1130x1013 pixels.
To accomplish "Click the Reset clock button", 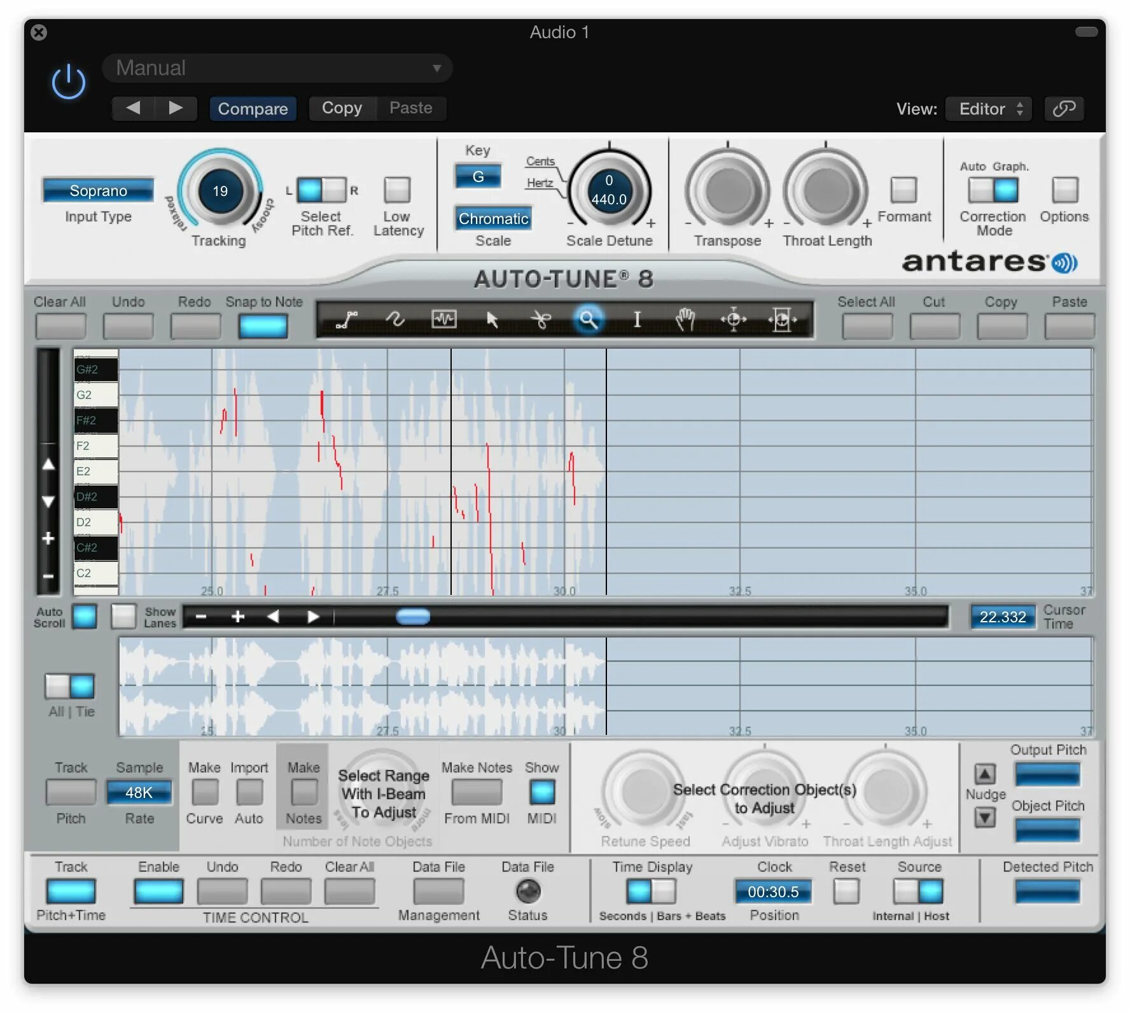I will (x=846, y=891).
